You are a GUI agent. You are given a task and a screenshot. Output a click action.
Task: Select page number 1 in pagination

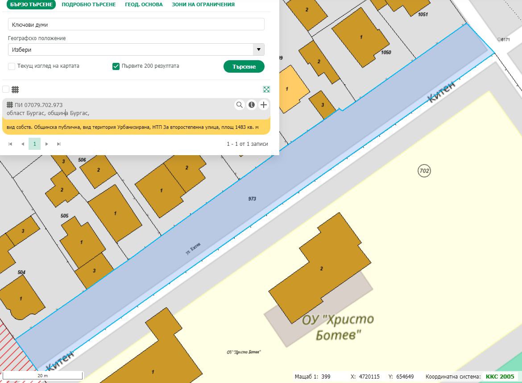pos(34,144)
